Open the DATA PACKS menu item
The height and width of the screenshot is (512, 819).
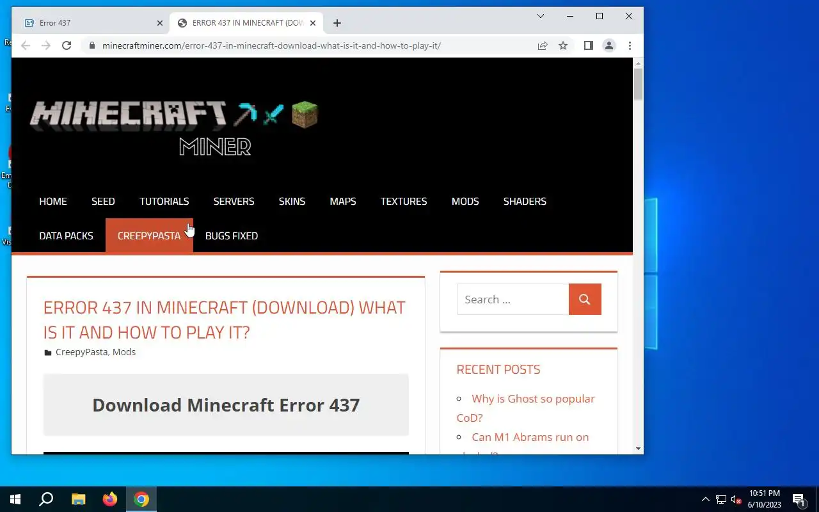(x=66, y=236)
